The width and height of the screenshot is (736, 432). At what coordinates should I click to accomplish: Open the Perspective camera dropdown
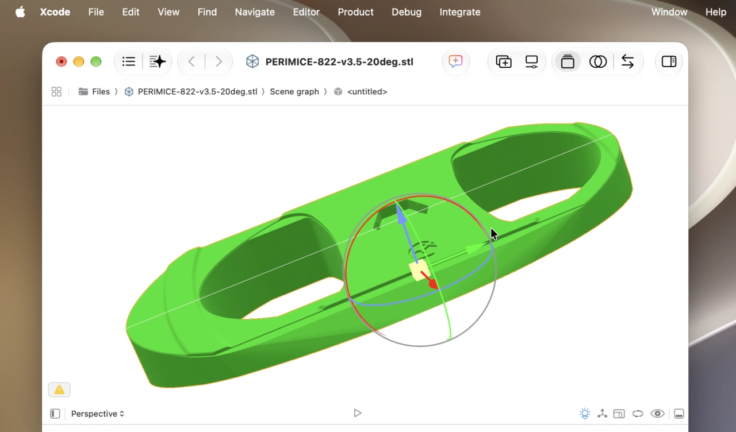click(98, 414)
